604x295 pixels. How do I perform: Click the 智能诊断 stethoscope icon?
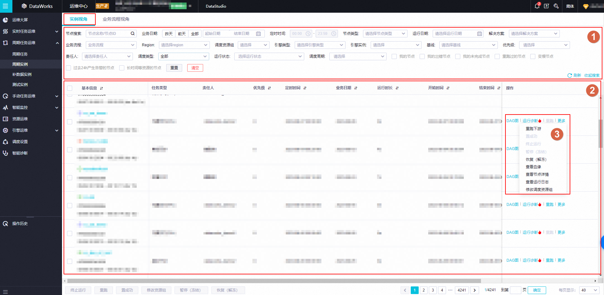pos(5,153)
